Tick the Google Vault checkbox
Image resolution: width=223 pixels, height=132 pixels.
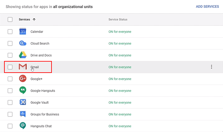click(x=10, y=102)
